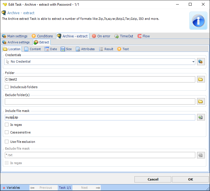Image resolution: width=210 pixels, height=191 pixels.
Task: Click the blue info help icon
Action: point(198,21)
